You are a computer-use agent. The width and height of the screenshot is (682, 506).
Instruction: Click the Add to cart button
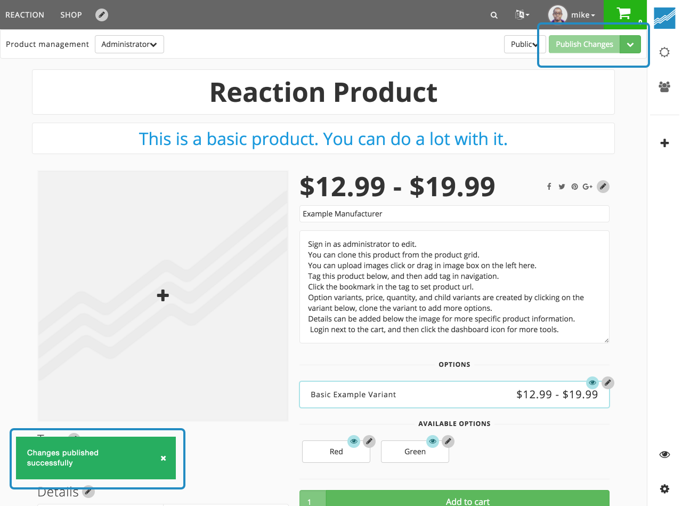click(467, 501)
